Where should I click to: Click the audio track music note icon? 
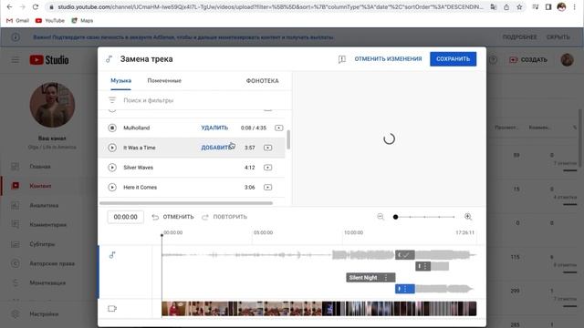(112, 255)
